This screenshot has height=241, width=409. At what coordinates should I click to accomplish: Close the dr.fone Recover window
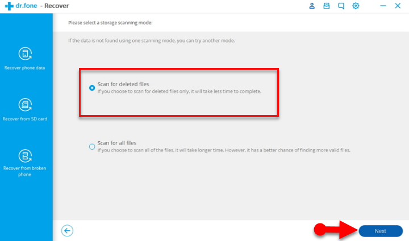397,6
